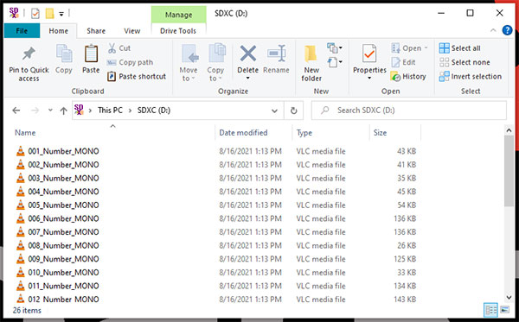519x322 pixels.
Task: Select file 001_Number_MONO
Action: click(63, 151)
